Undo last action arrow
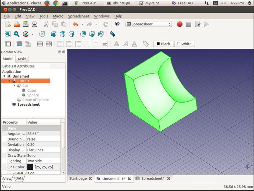The height and width of the screenshot is (191, 254). click(76, 24)
